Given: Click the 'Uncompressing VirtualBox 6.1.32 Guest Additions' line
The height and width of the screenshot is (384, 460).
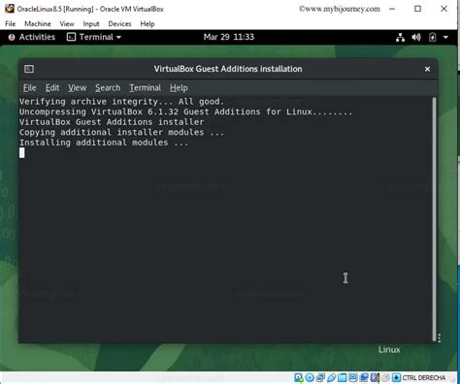Looking at the screenshot, I should tap(185, 112).
